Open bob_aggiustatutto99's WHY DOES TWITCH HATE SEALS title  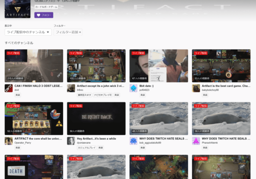(x=163, y=139)
